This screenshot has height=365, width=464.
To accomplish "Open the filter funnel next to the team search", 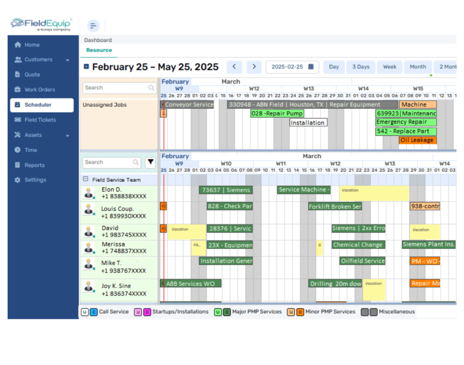I will point(150,162).
